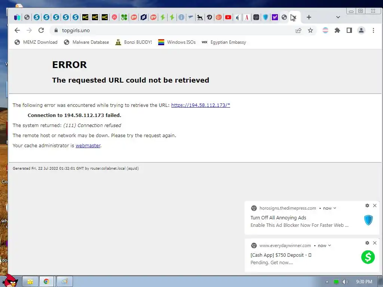
Task: Open the green network tray icon
Action: (336, 282)
